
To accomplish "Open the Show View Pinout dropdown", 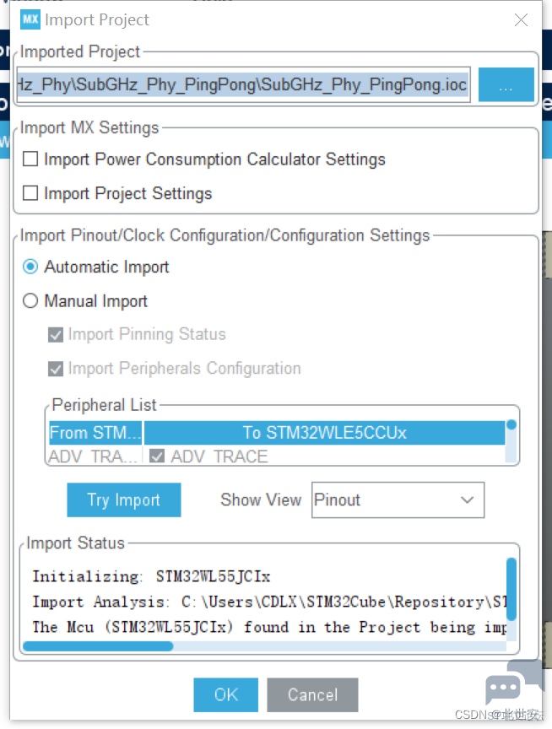I will pos(398,499).
